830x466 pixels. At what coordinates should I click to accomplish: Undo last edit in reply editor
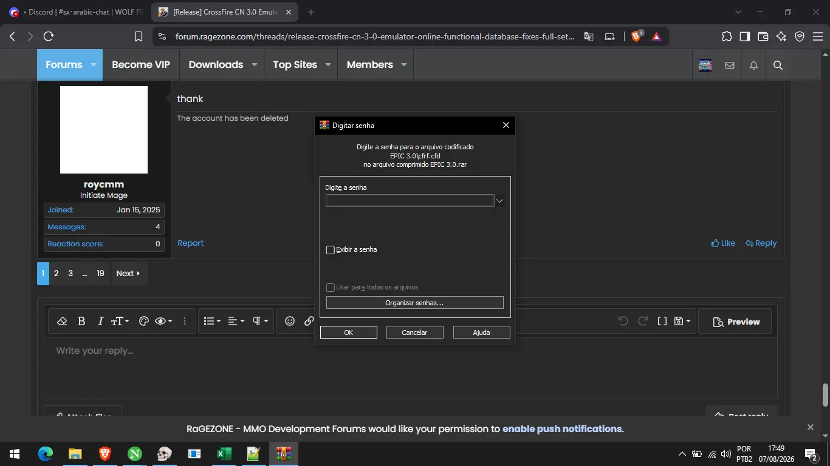click(x=623, y=322)
